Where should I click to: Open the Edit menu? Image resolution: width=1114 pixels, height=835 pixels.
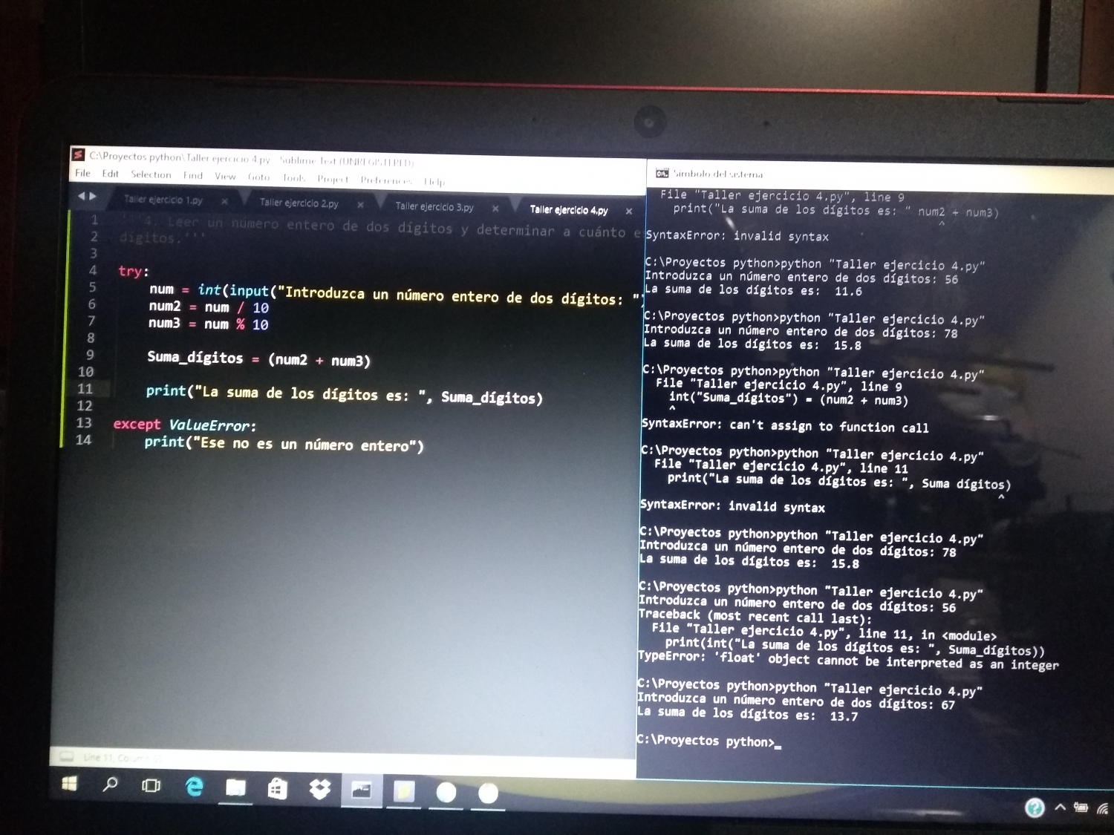tap(110, 174)
